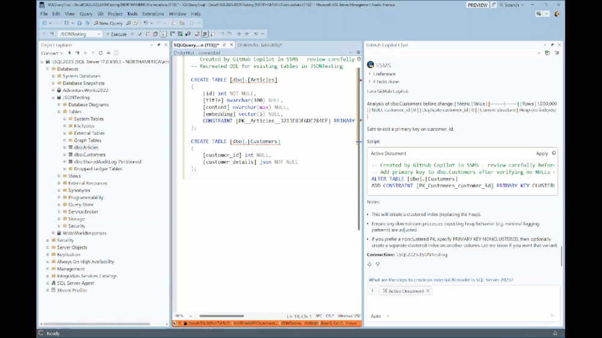Click the suggested external AI model question
Image resolution: width=602 pixels, height=338 pixels.
click(x=441, y=280)
